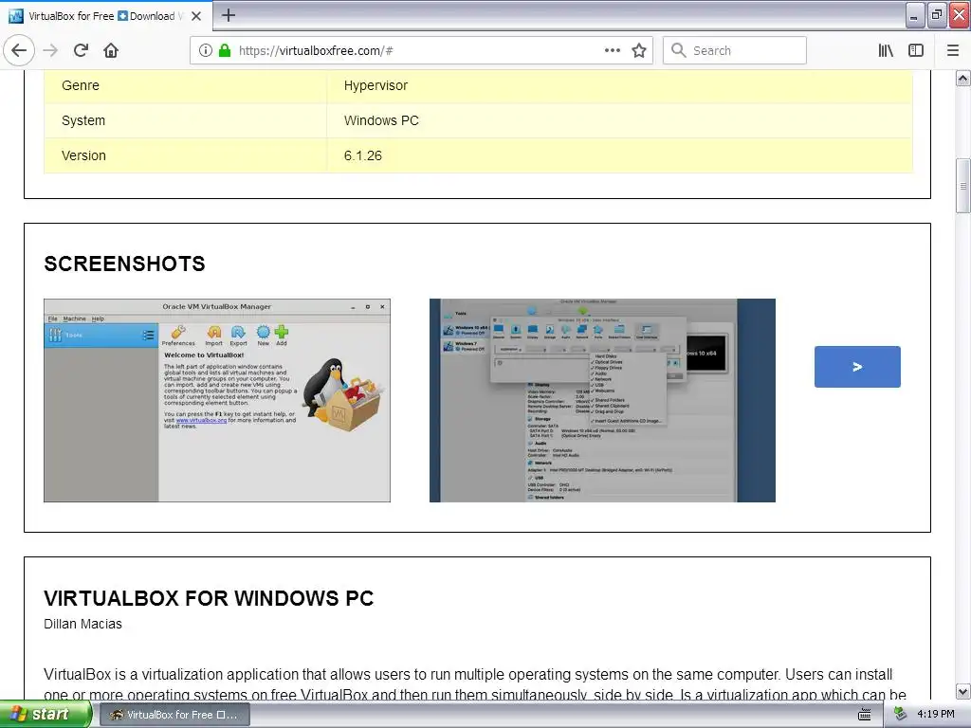Click the 4:19 PM taskbar clock
Viewport: 971px width, 728px height.
(x=936, y=714)
